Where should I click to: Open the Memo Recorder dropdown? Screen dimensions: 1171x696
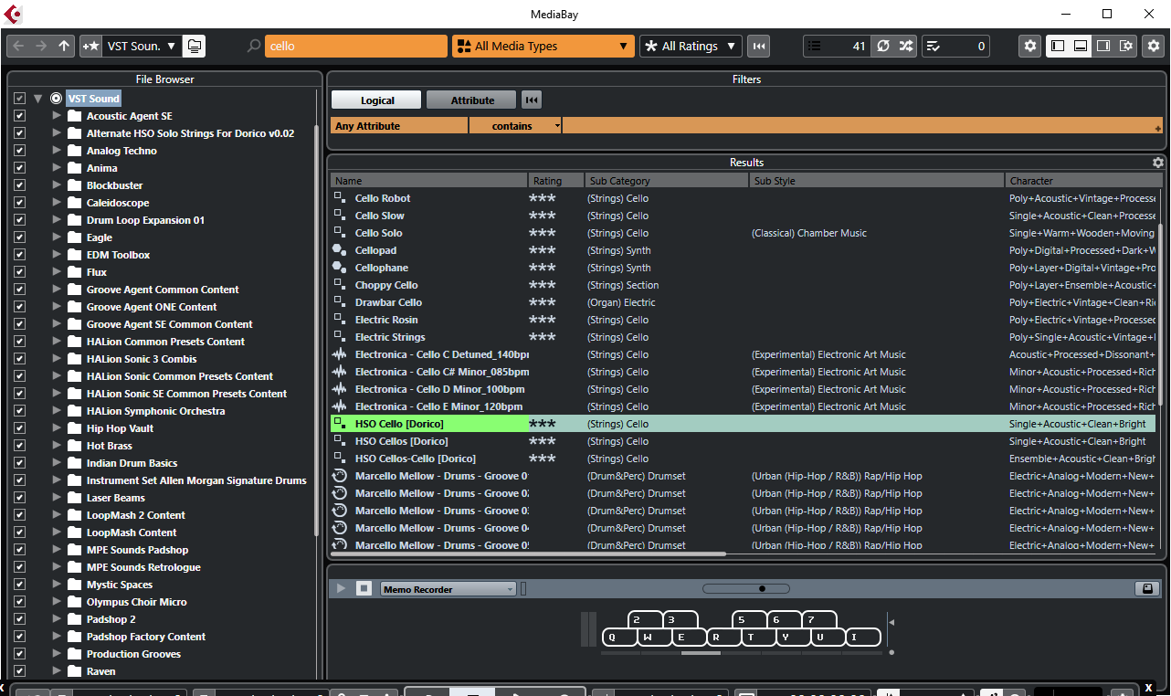click(448, 589)
